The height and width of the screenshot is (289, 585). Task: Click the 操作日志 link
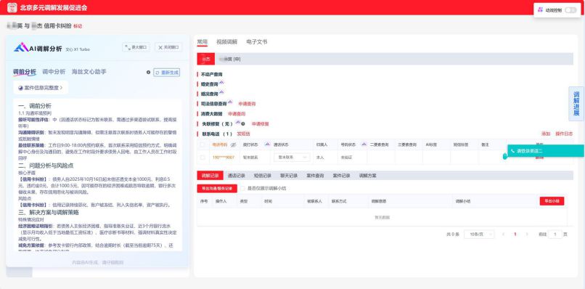click(564, 134)
